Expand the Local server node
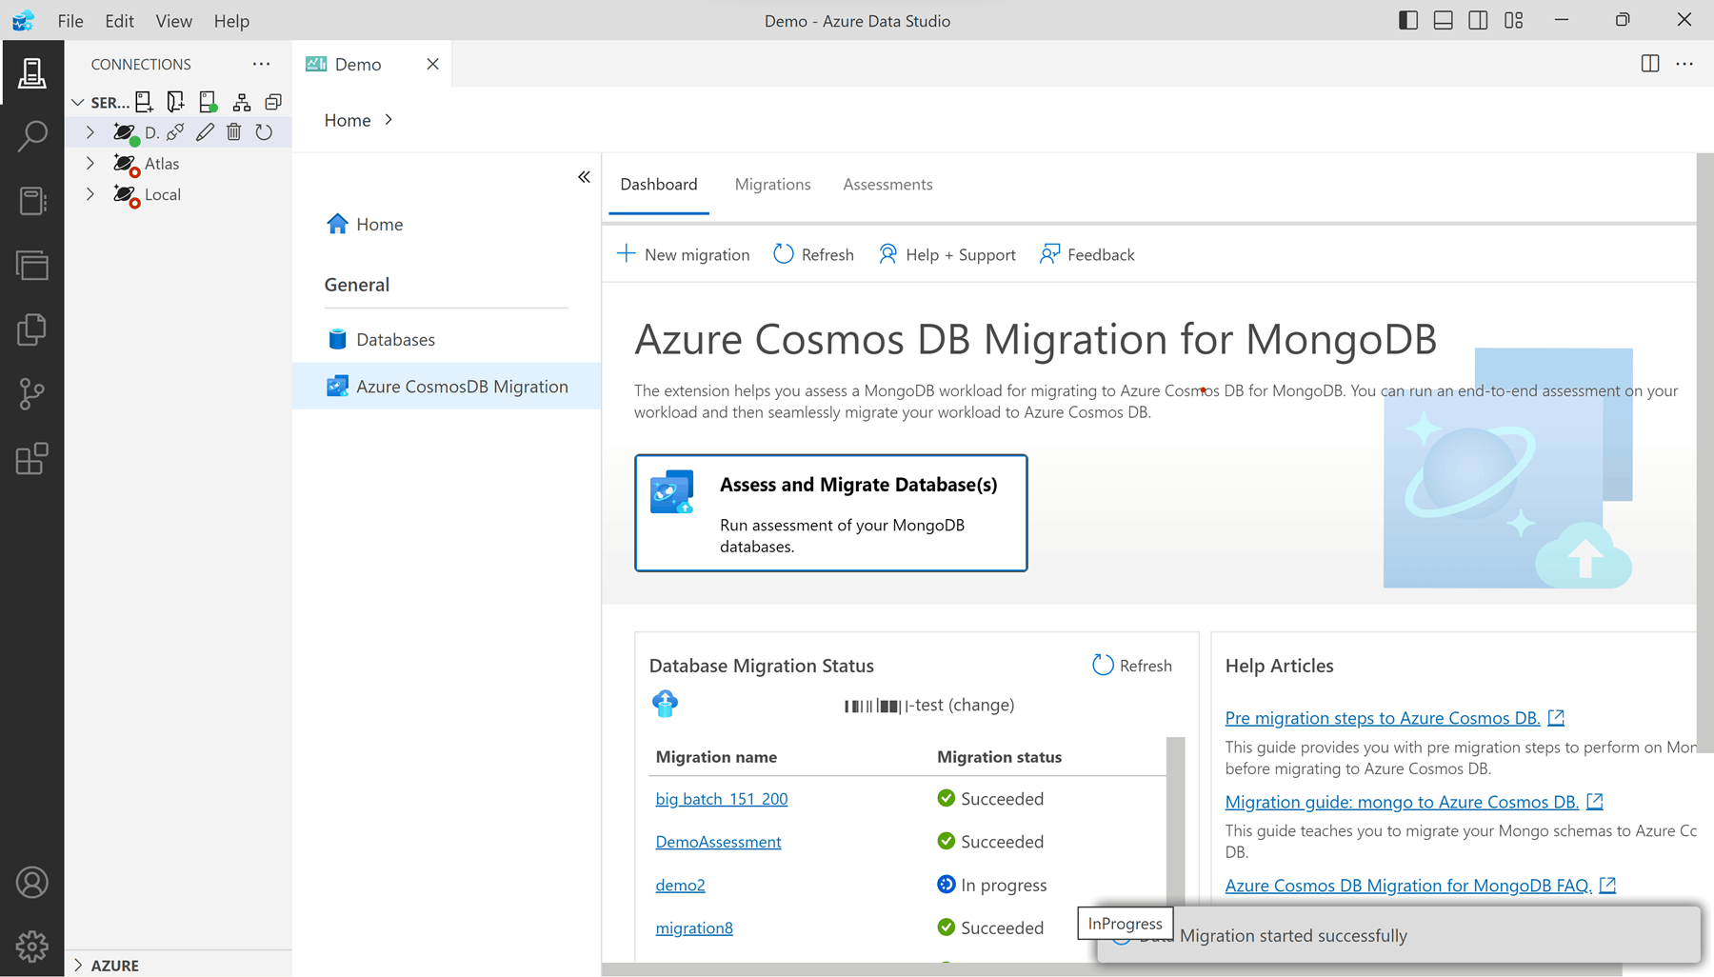The height and width of the screenshot is (977, 1714). 90,194
